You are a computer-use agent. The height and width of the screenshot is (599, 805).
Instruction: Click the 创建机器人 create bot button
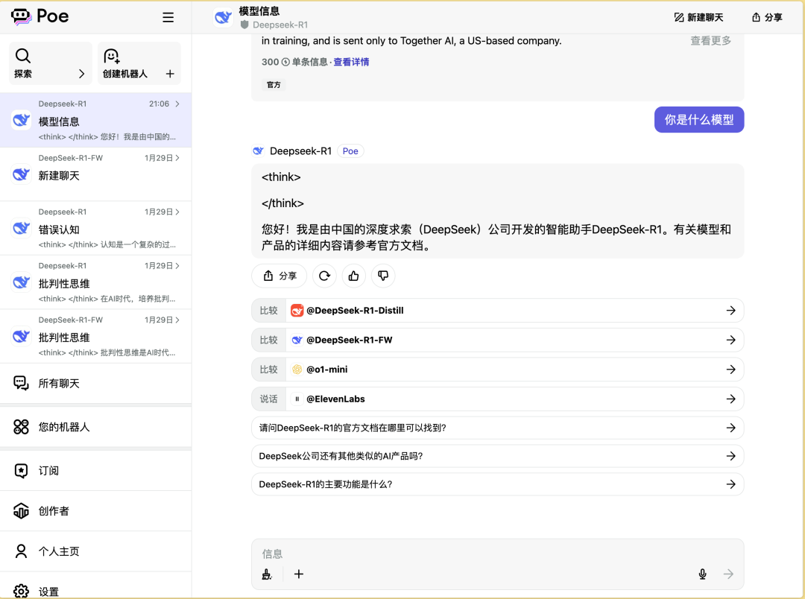[x=139, y=63]
